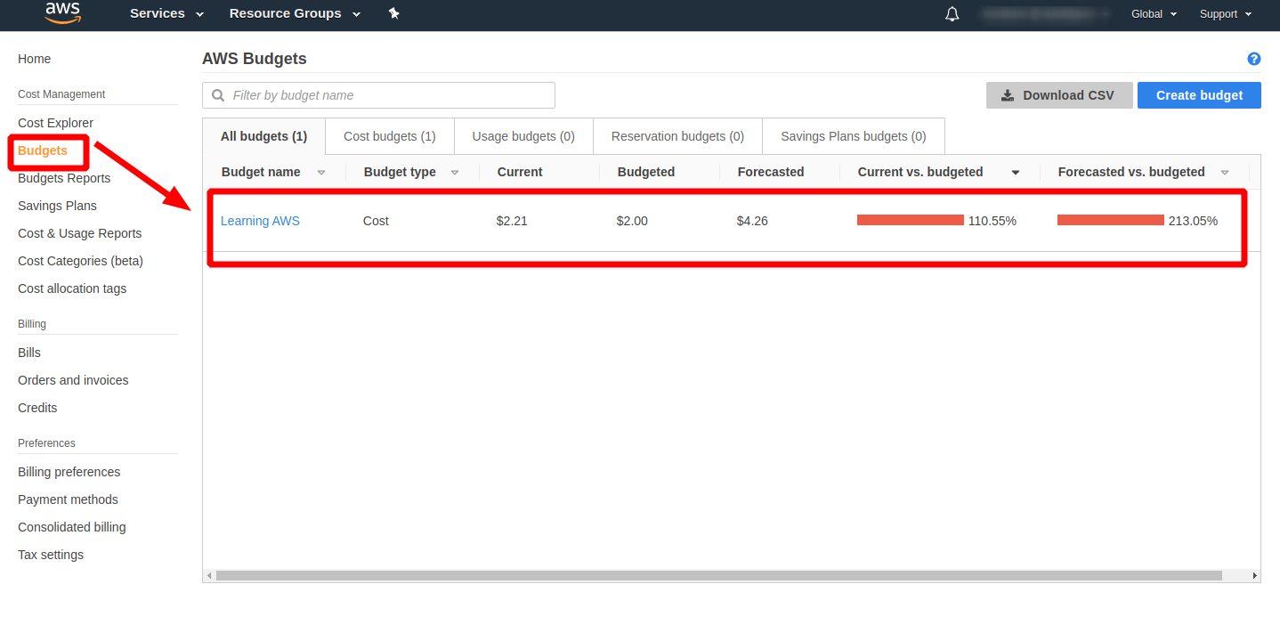Switch to Reservation budgets (0) tab

pyautogui.click(x=677, y=136)
